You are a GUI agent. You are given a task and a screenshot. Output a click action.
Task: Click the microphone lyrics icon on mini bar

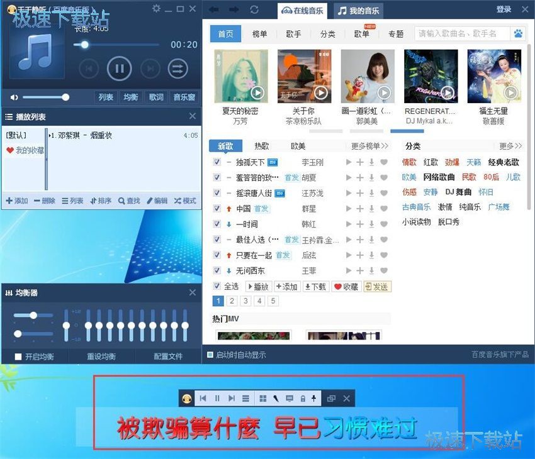276,399
